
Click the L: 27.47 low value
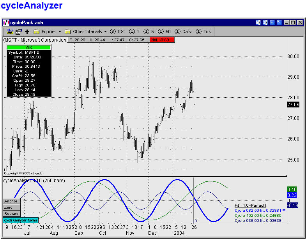pos(117,40)
